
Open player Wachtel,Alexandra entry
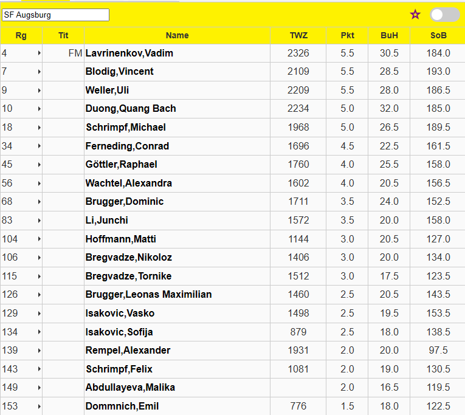(x=129, y=183)
